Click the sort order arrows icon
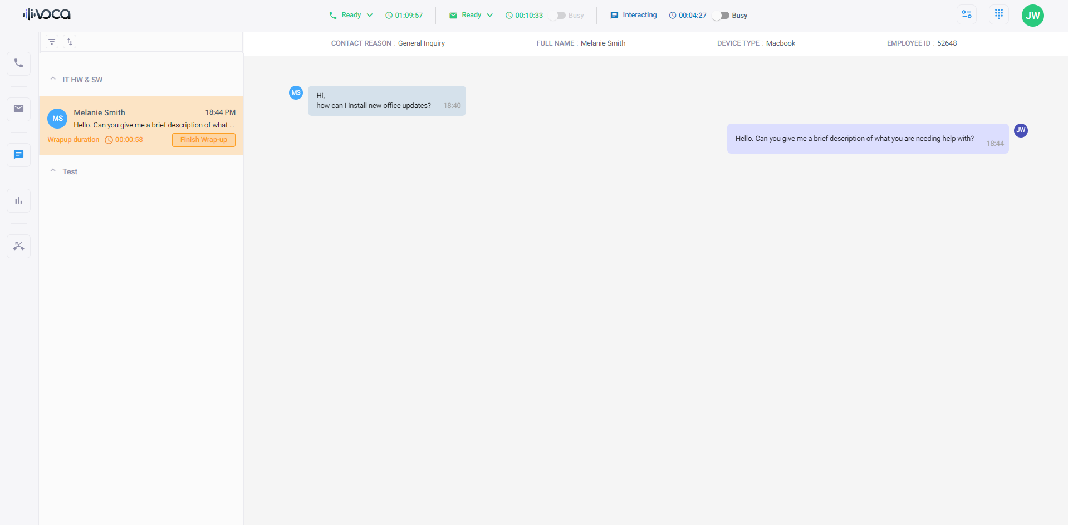Image resolution: width=1068 pixels, height=525 pixels. 70,42
